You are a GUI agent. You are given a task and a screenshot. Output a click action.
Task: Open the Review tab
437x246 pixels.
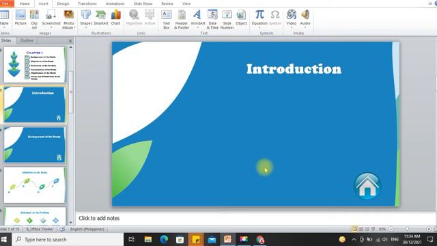[167, 3]
